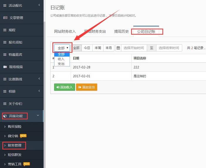Expand the 比赛路线 sidebar menu
This screenshot has width=206, height=168.
[x=21, y=79]
